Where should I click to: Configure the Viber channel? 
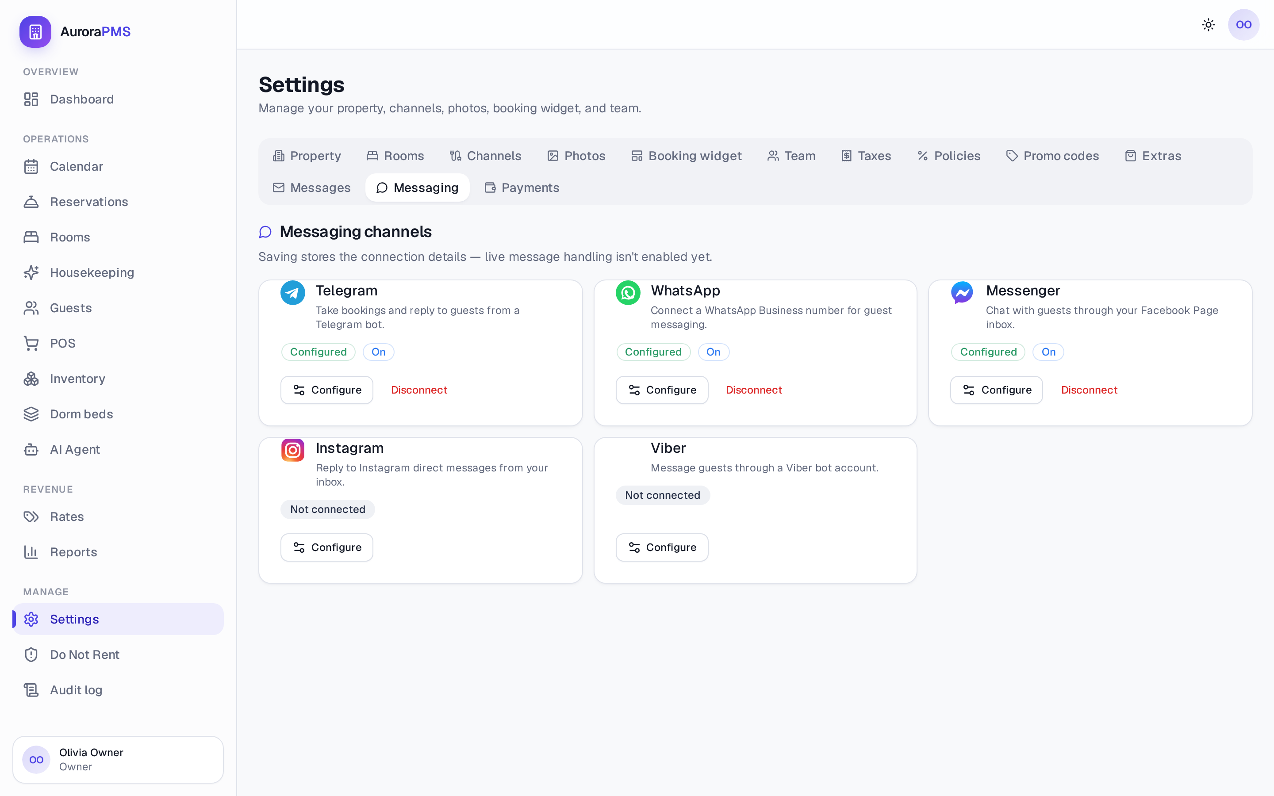tap(662, 547)
